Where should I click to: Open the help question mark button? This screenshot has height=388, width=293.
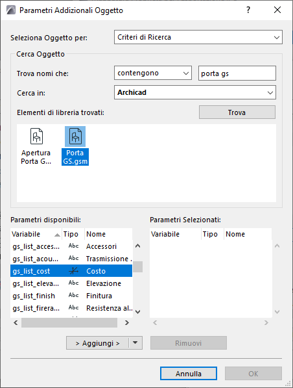(x=248, y=10)
